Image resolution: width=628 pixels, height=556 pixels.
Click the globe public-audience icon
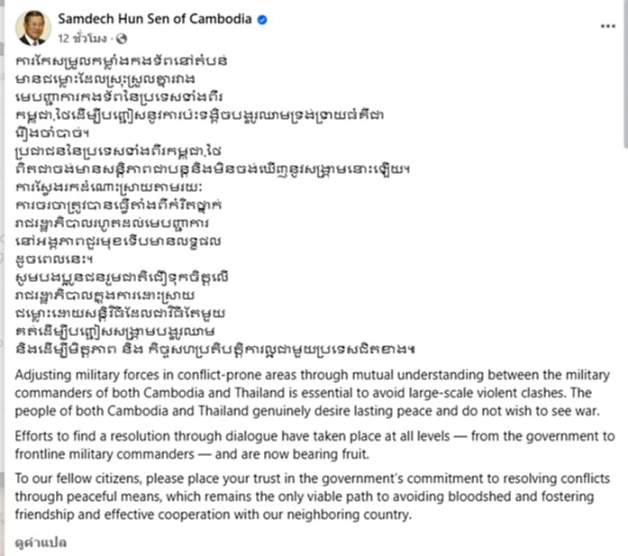pos(122,39)
